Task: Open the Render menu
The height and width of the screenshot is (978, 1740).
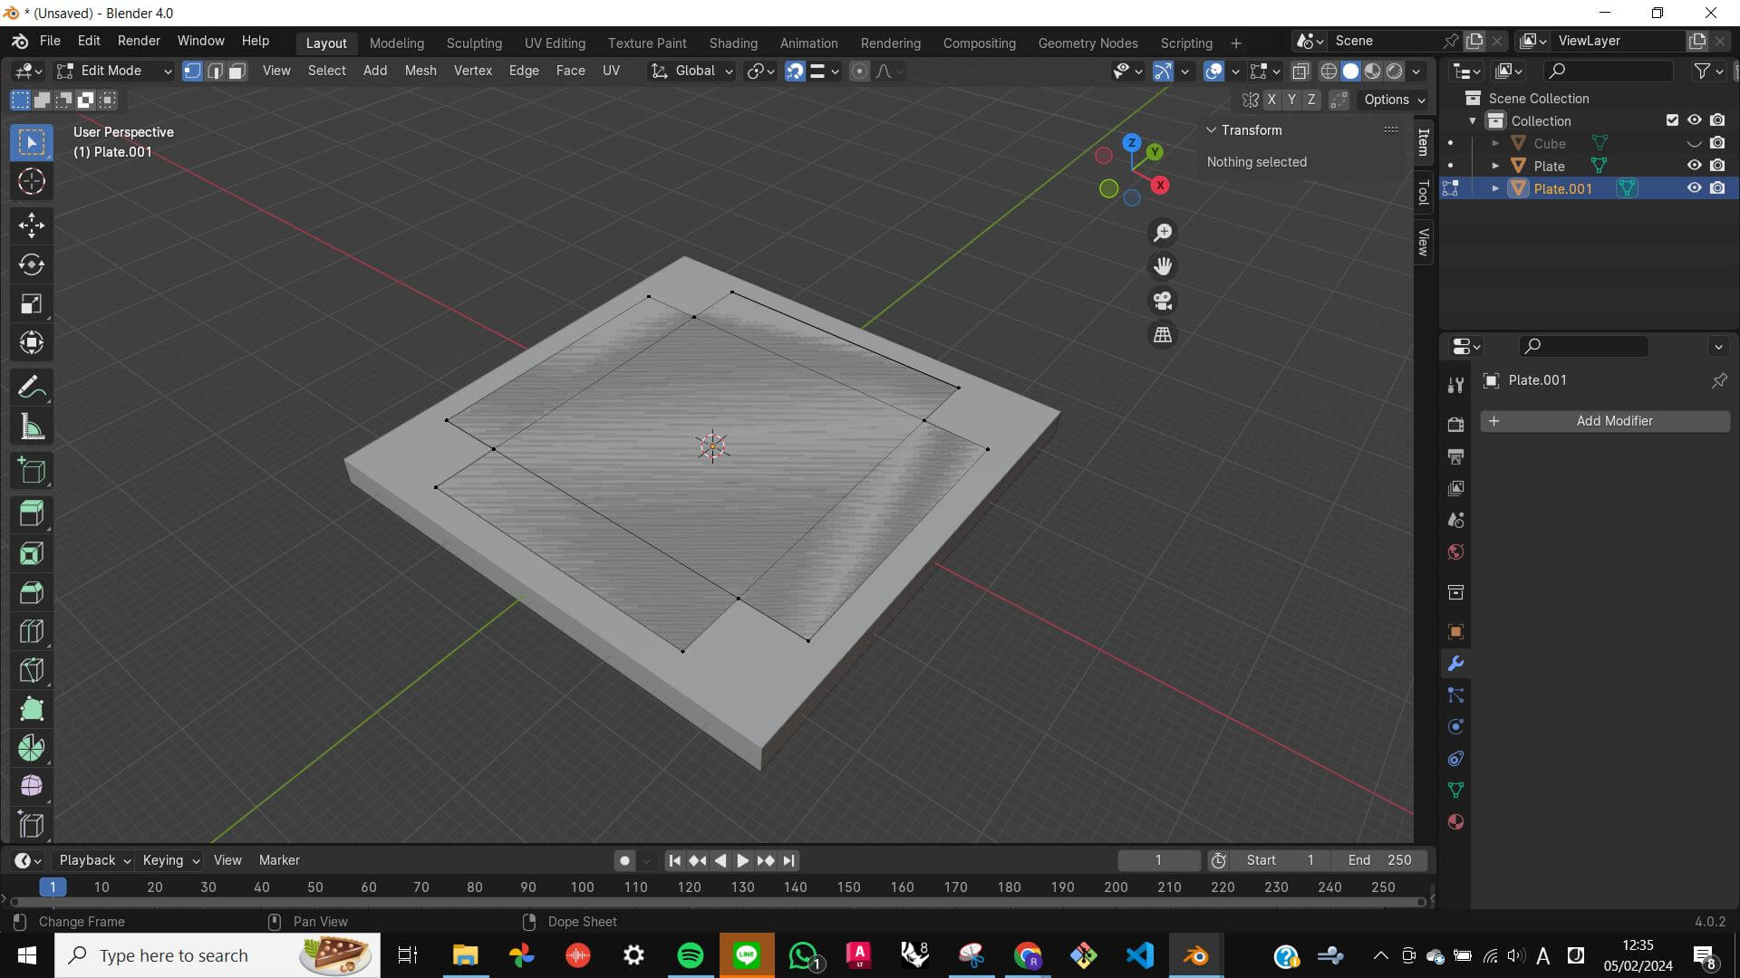Action: click(139, 41)
